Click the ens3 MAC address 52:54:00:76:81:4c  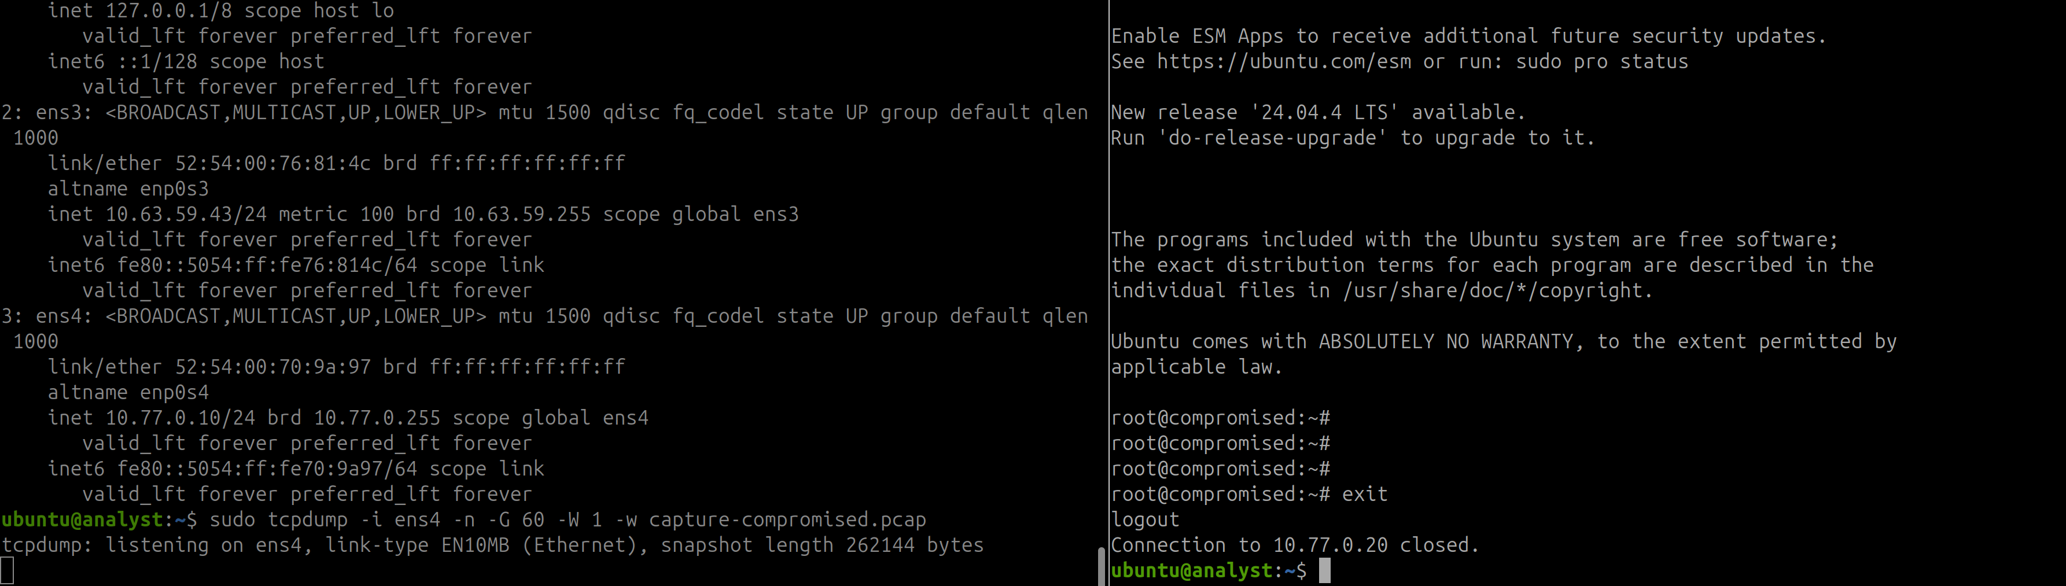(272, 164)
